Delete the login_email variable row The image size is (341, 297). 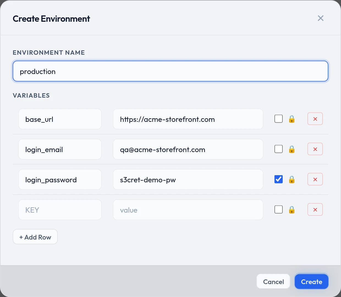coord(315,149)
